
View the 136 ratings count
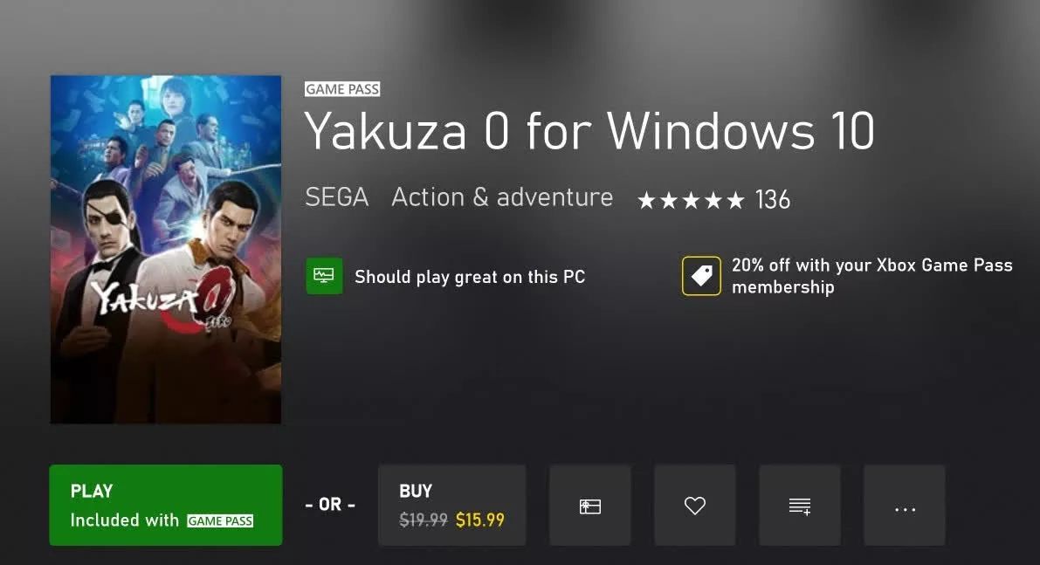pos(773,200)
